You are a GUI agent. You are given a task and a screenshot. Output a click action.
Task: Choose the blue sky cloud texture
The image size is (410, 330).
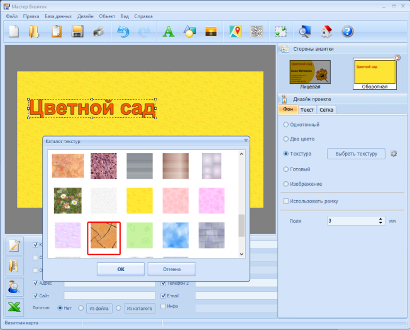pos(175,235)
